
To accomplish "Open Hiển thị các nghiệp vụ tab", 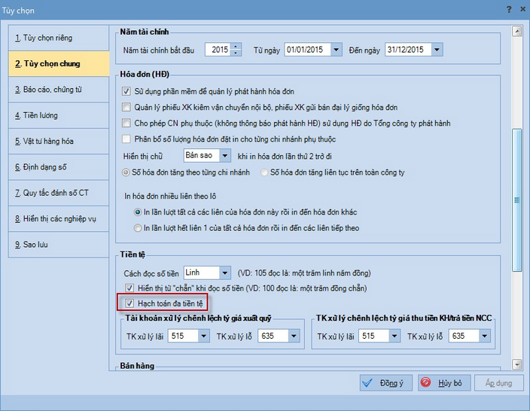I will pos(59,219).
